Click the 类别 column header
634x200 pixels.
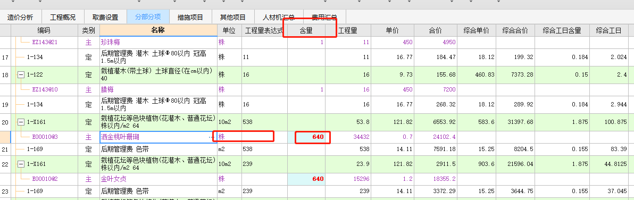(88, 30)
